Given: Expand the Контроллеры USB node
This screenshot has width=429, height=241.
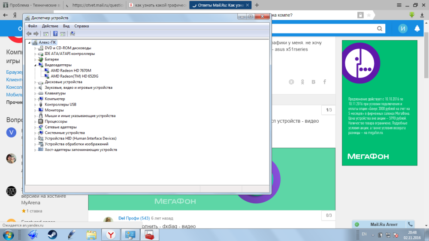Looking at the screenshot, I should 35,105.
